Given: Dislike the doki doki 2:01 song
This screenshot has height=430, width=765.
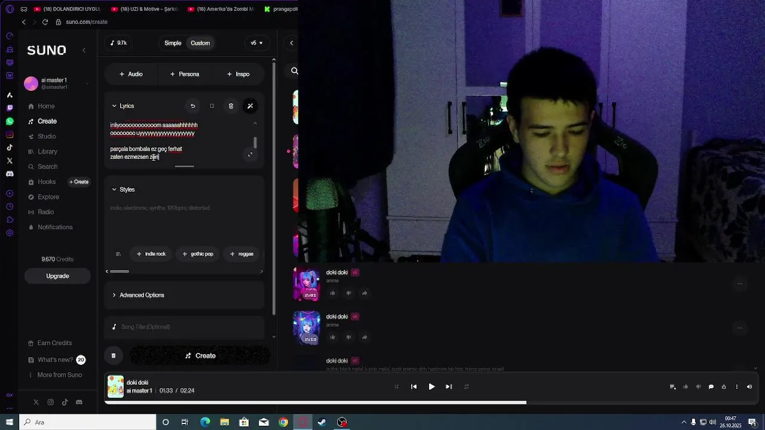Looking at the screenshot, I should 348,293.
